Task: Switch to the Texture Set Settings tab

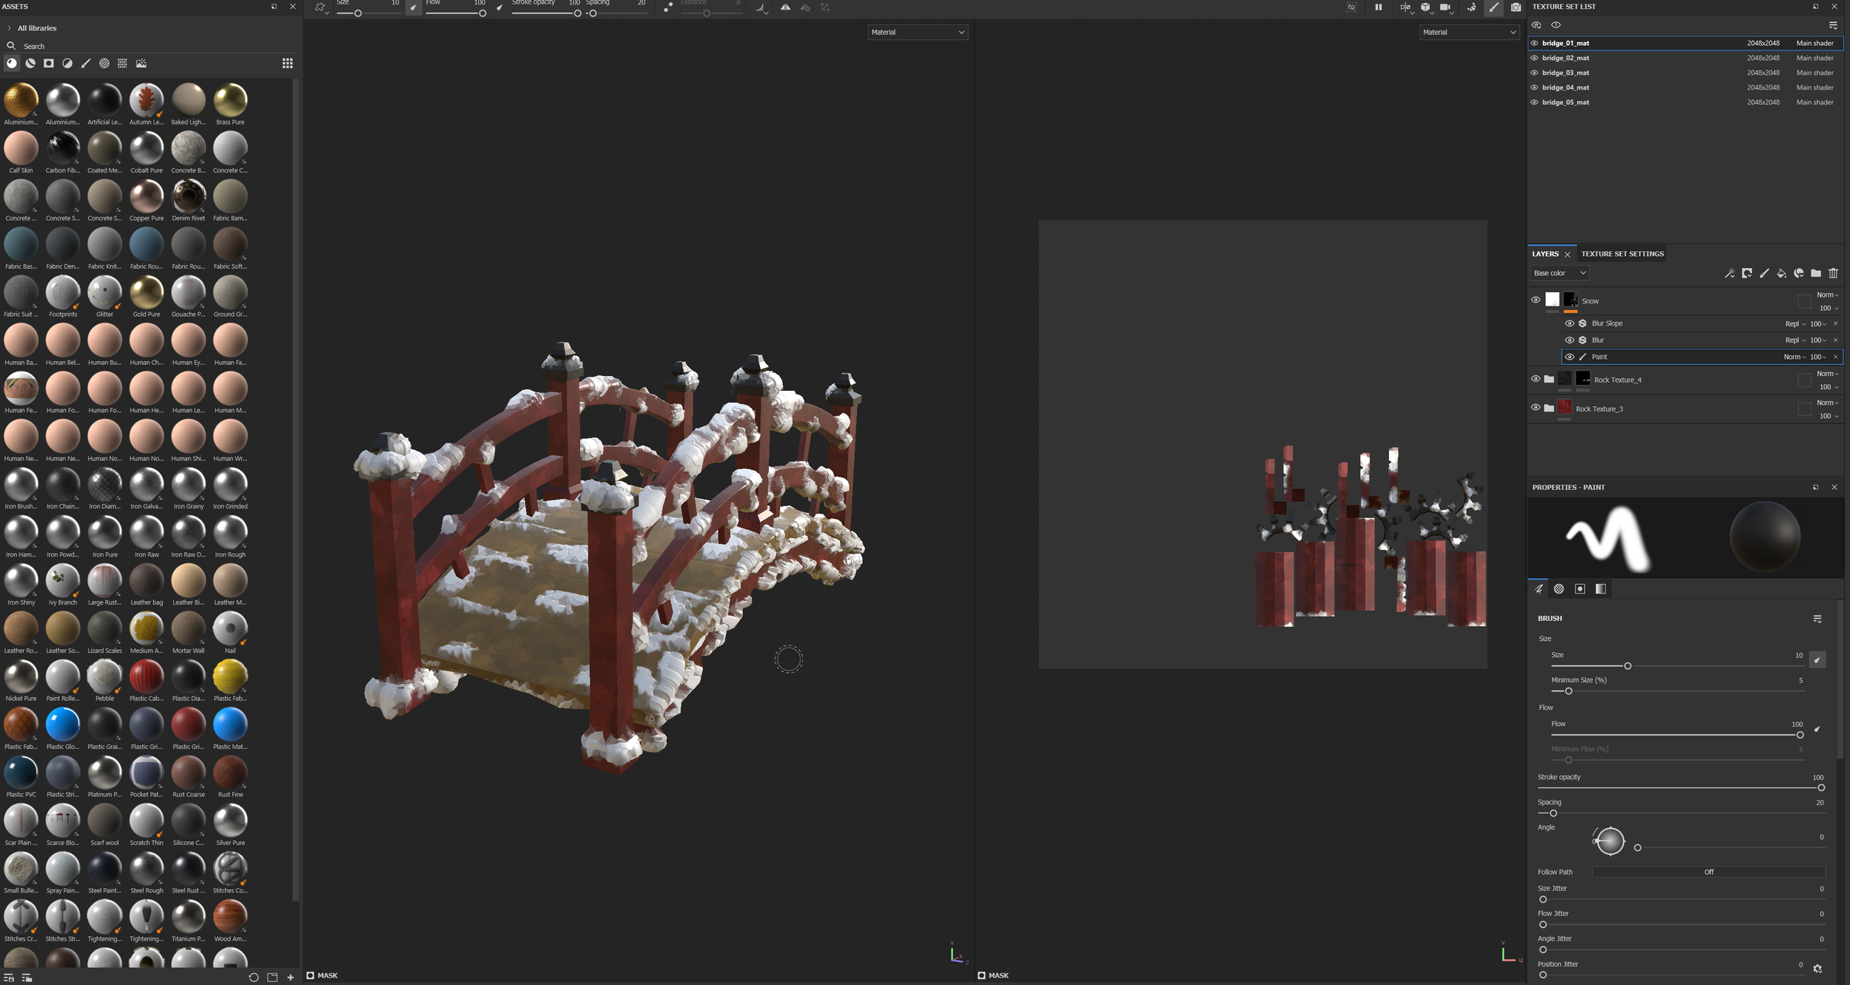Action: tap(1622, 254)
